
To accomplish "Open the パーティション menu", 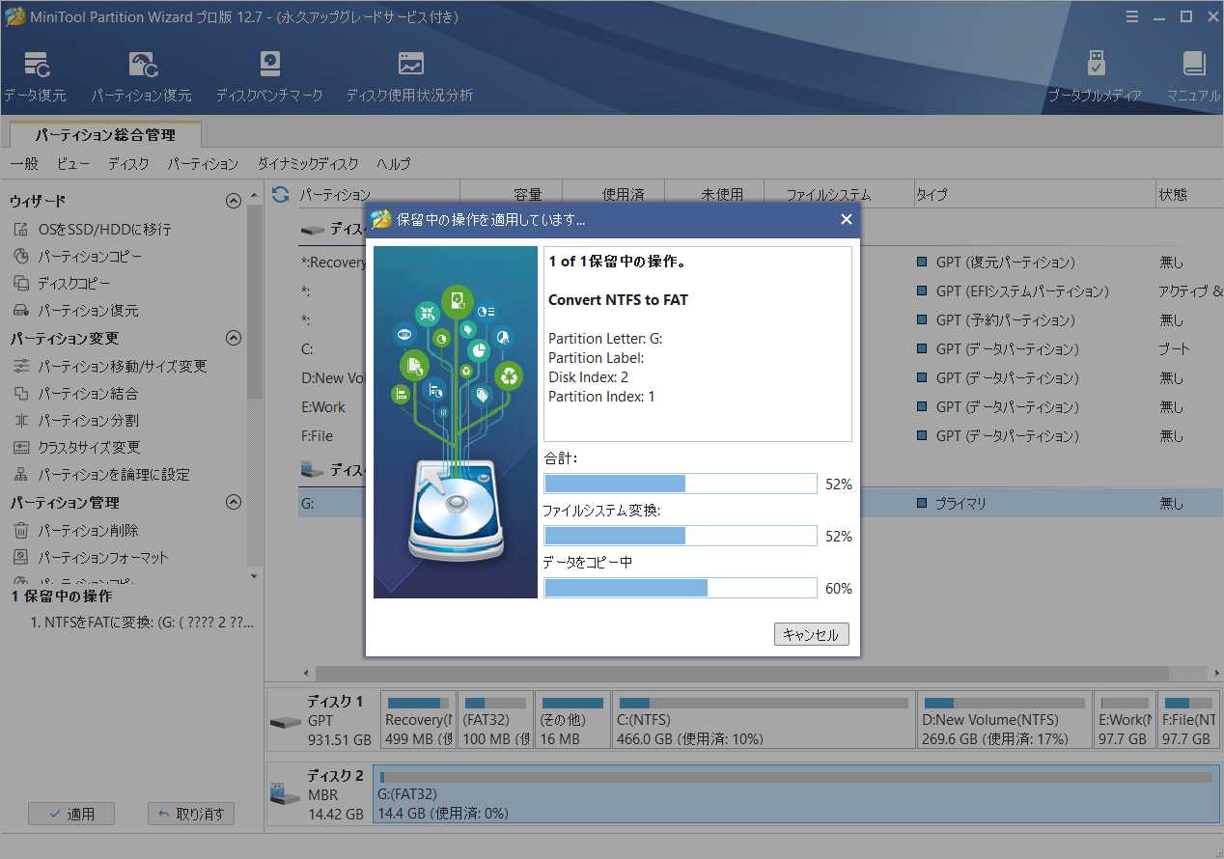I will [203, 164].
